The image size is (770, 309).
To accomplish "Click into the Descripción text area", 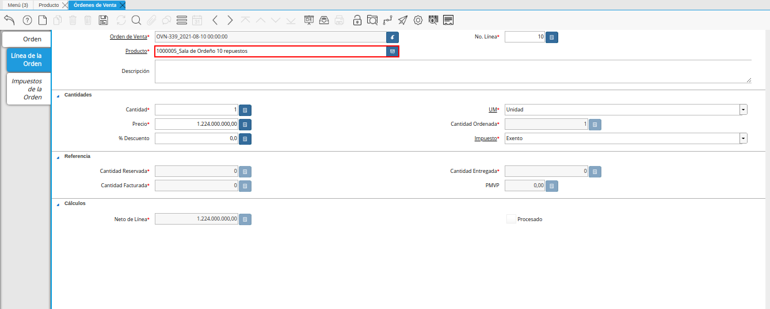I will [453, 72].
